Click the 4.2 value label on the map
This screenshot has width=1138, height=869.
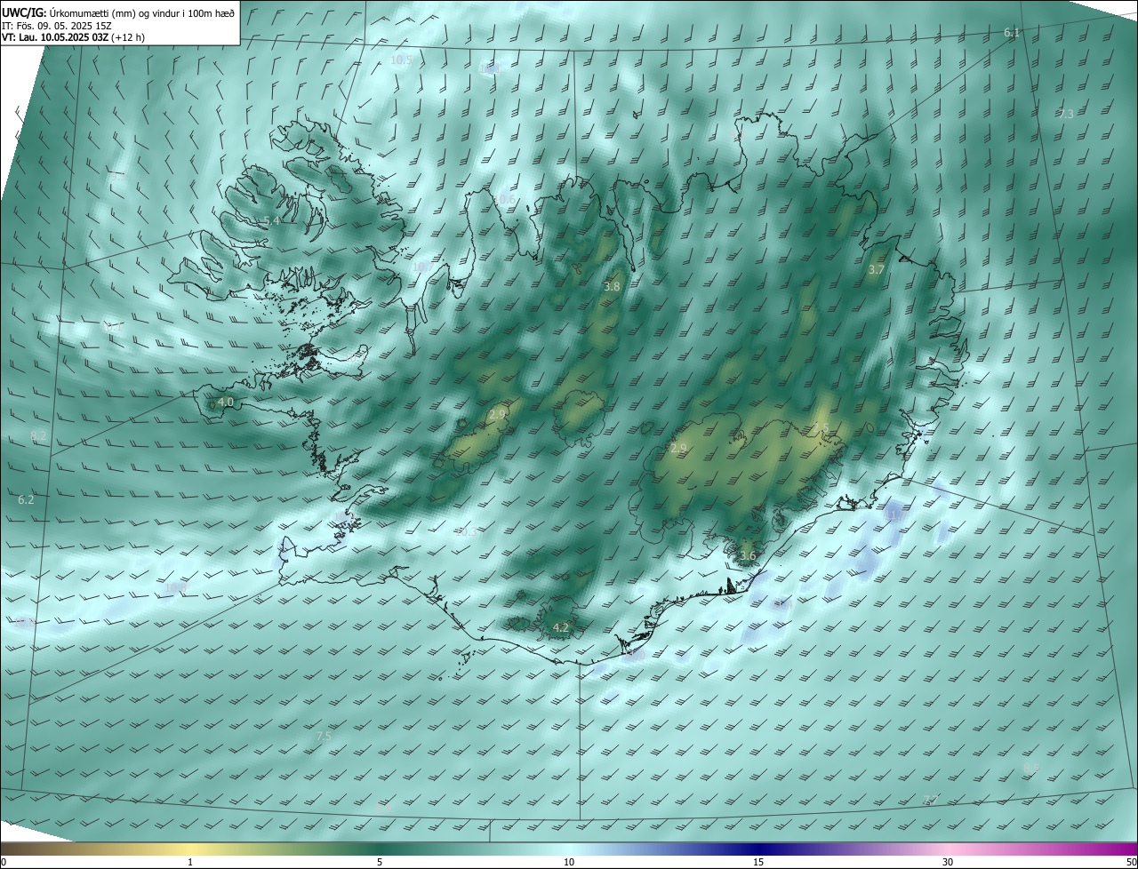561,627
